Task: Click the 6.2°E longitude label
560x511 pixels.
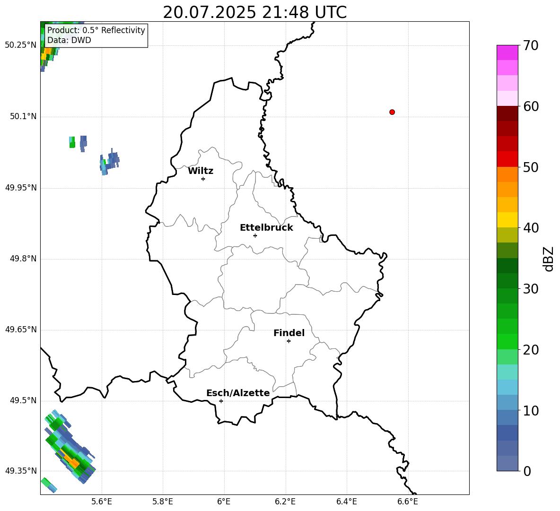Action: (x=285, y=502)
